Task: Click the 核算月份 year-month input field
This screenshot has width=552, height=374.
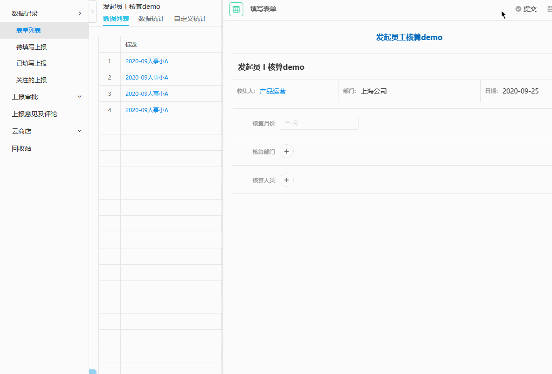Action: (319, 123)
